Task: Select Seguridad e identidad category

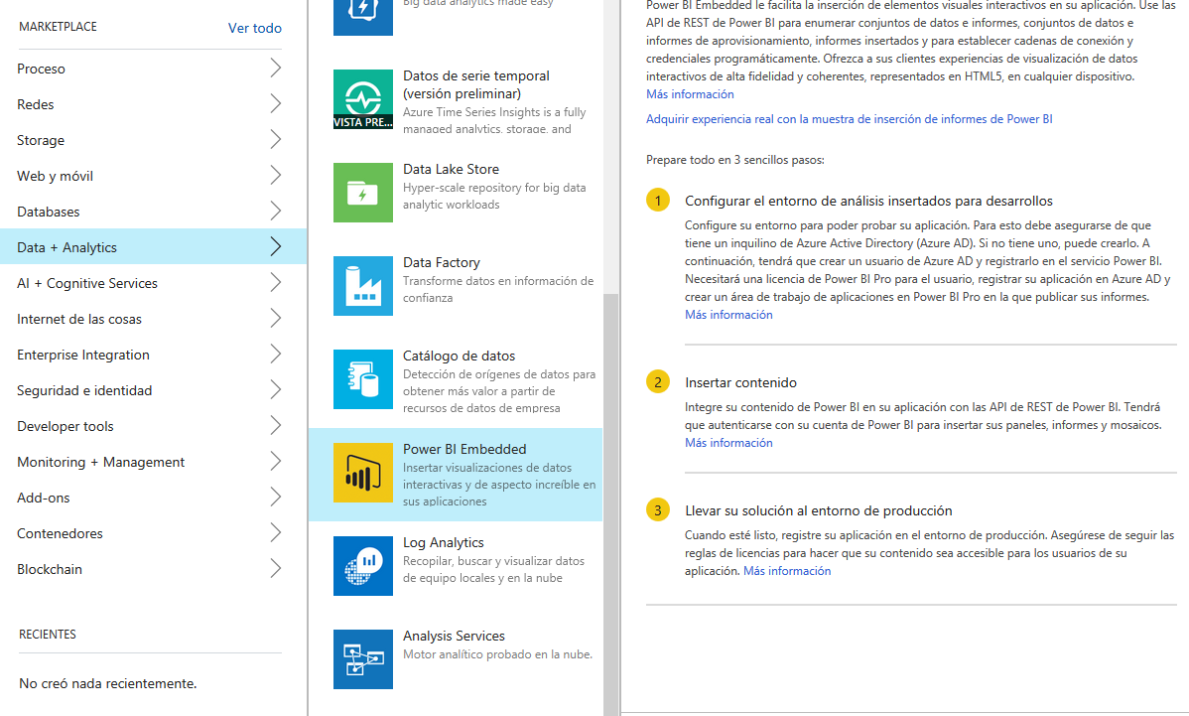Action: pos(153,390)
